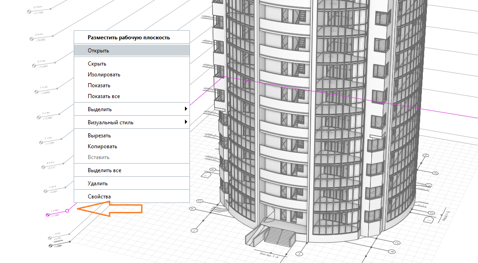
Task: Choose 'Изолировать' from the context menu
Action: [132, 75]
